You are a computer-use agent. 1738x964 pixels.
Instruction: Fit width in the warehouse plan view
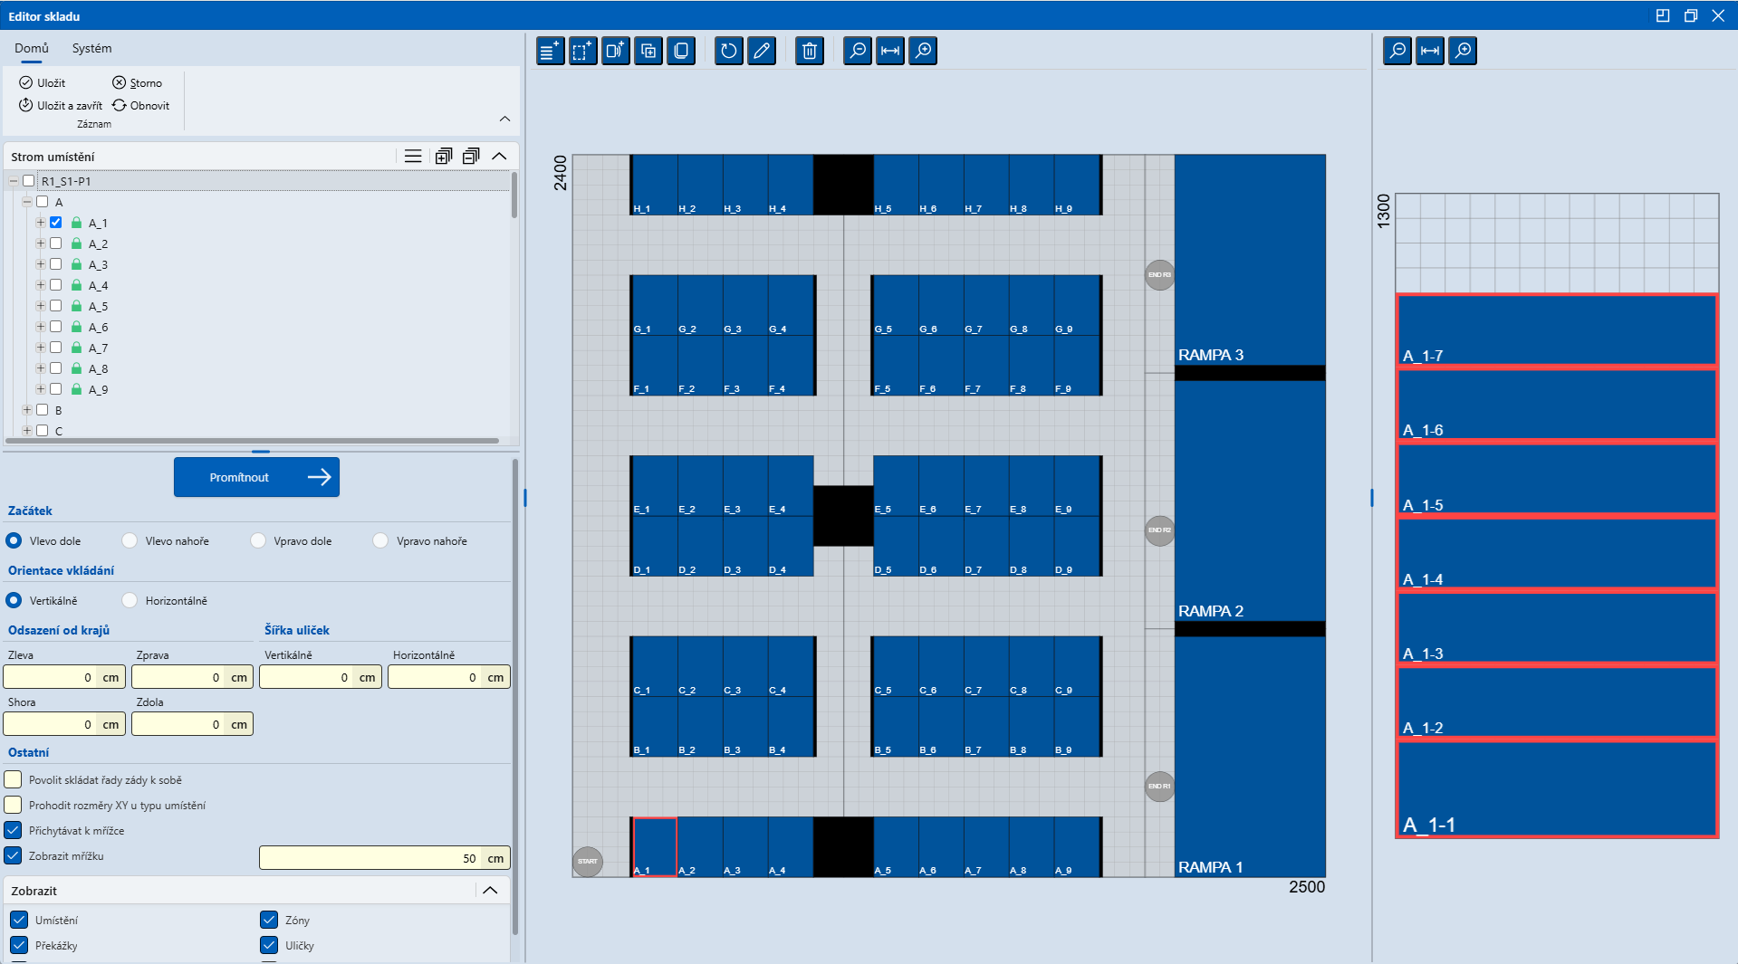click(890, 51)
